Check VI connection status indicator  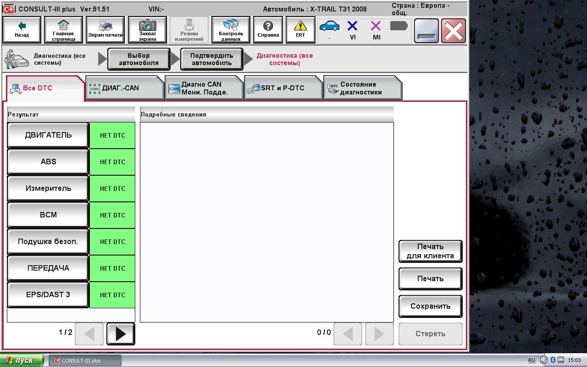click(x=352, y=30)
